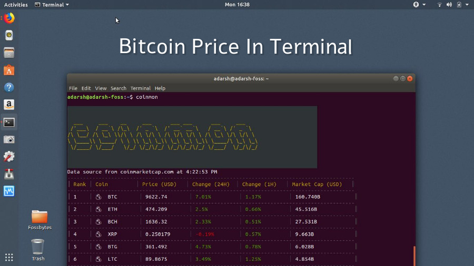Open the File menu

tap(73, 88)
